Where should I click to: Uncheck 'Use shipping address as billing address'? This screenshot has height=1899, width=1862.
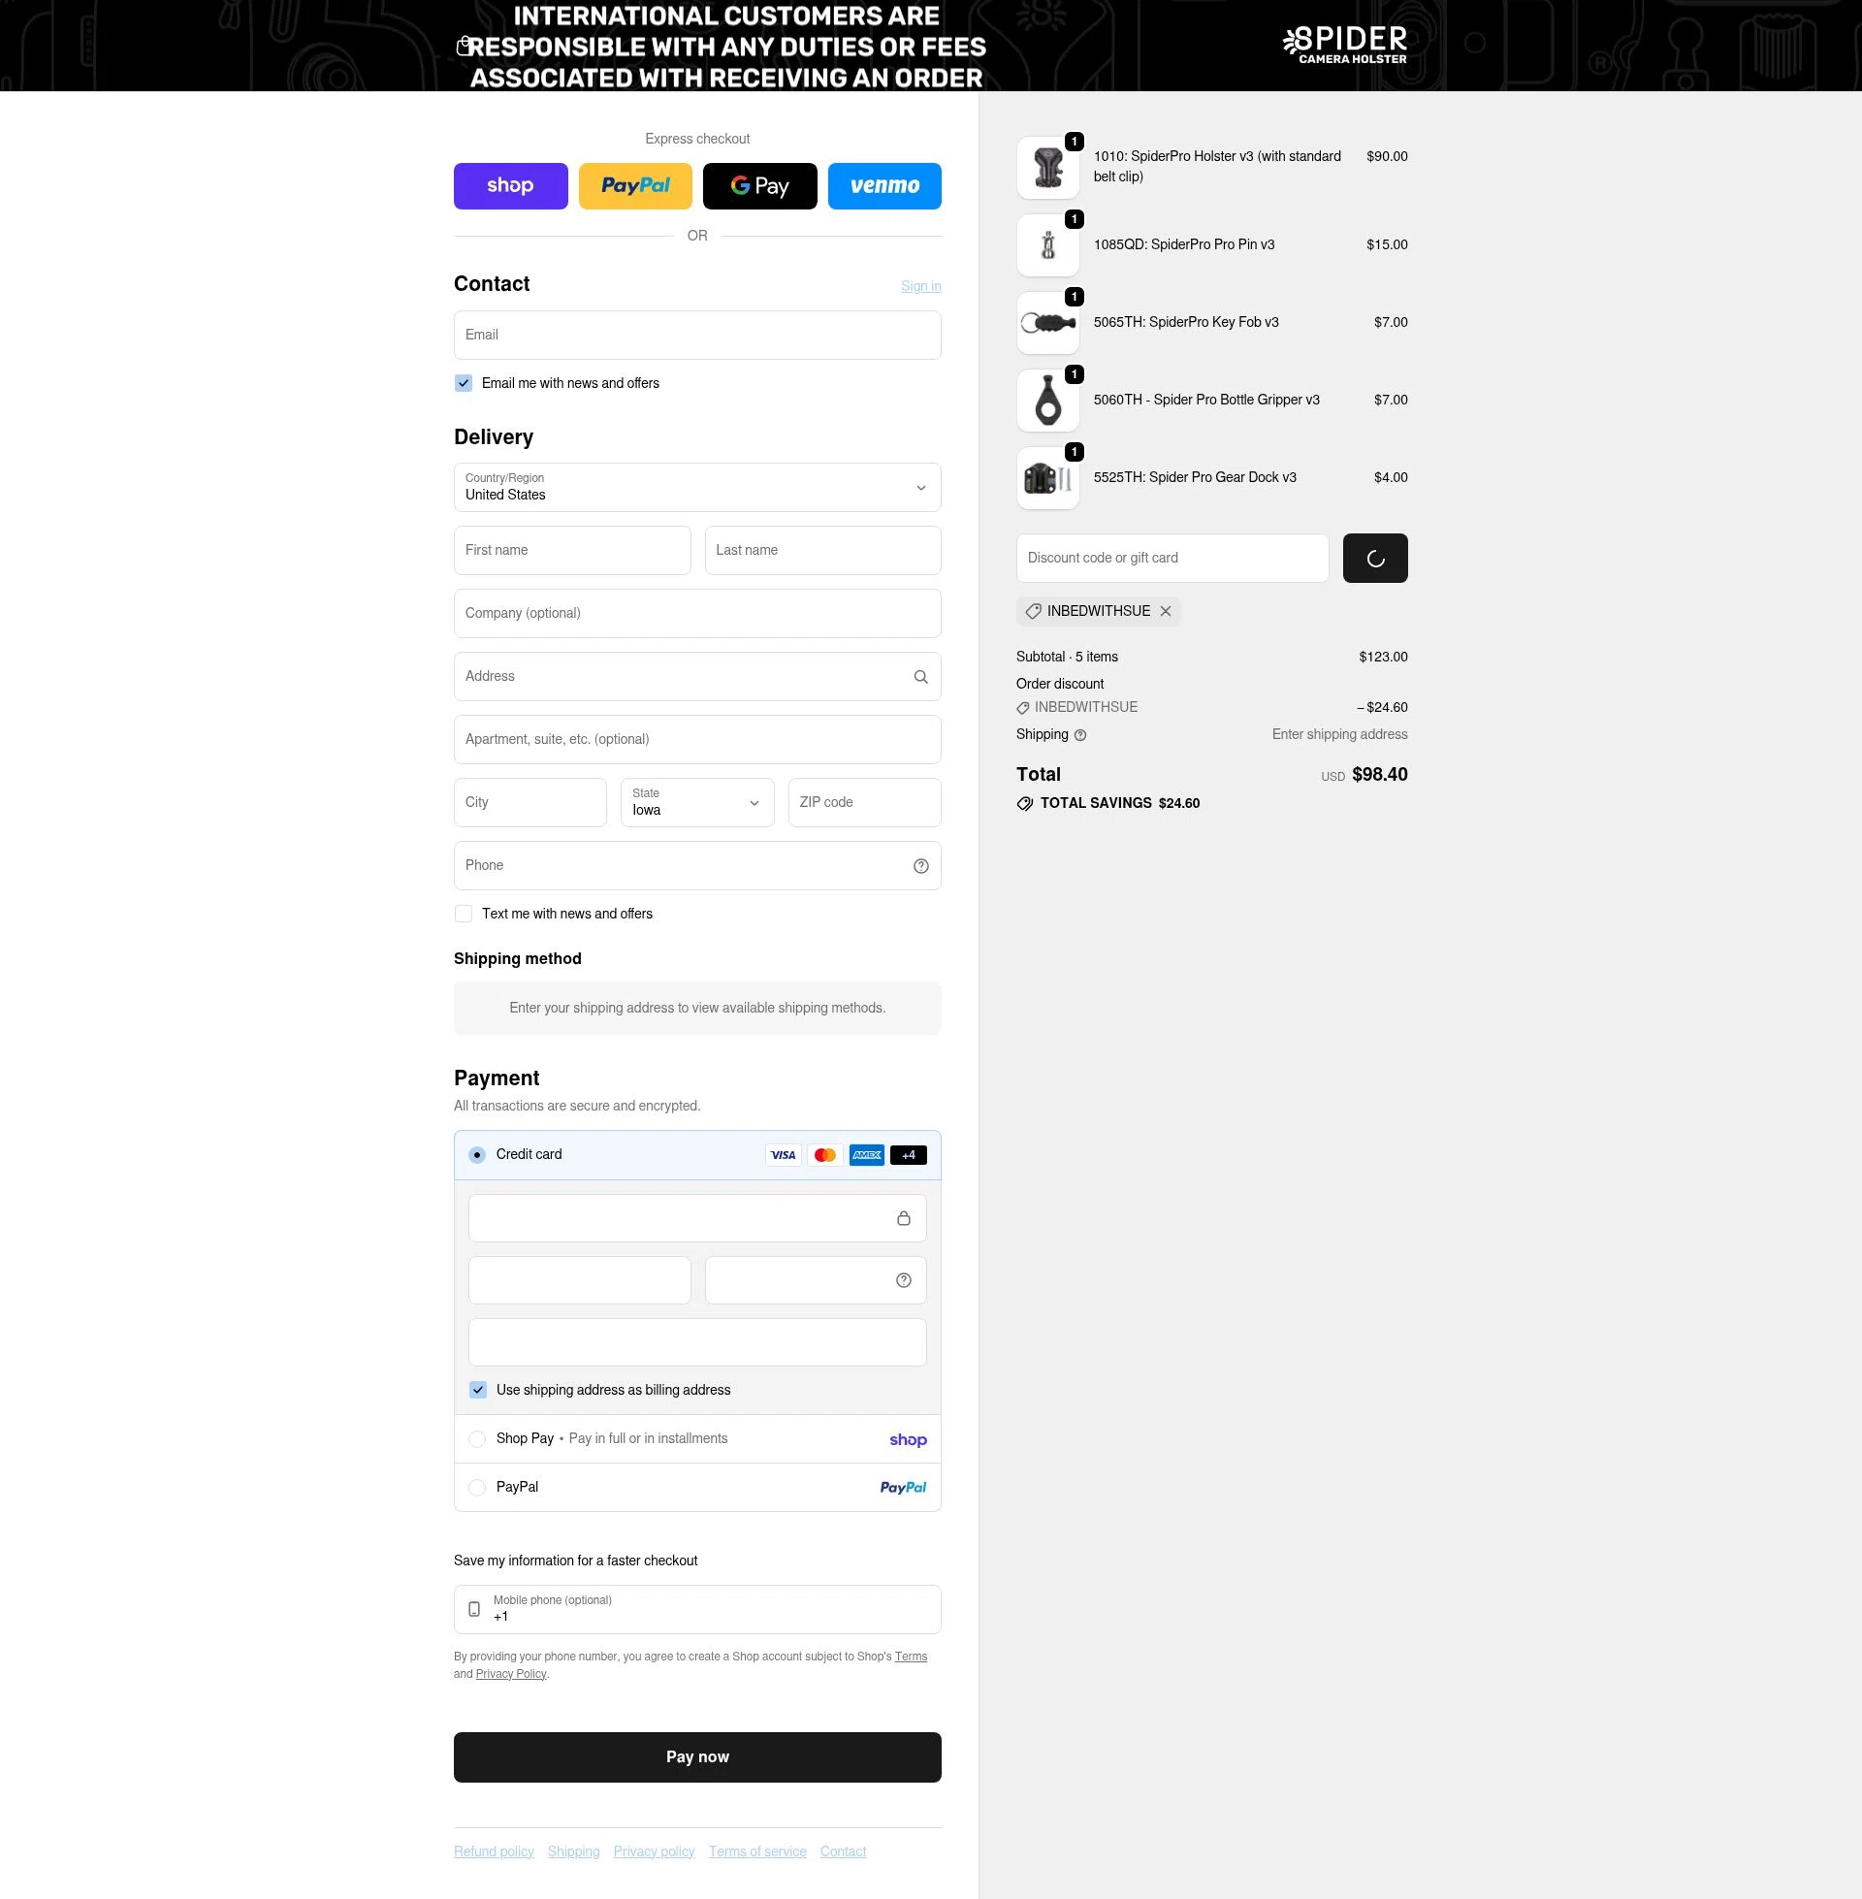(478, 1390)
